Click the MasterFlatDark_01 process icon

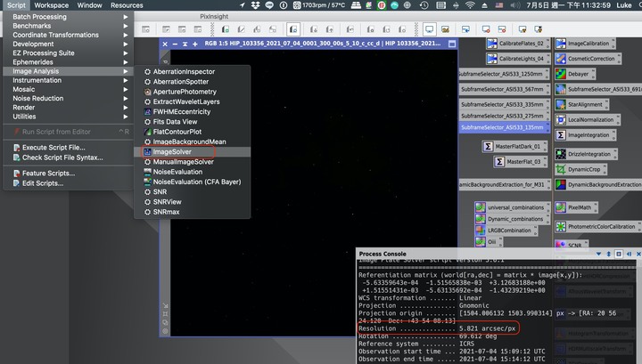pos(514,146)
